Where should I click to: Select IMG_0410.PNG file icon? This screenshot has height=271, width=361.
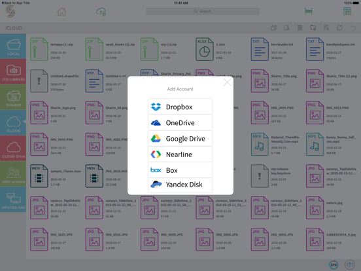(39, 144)
